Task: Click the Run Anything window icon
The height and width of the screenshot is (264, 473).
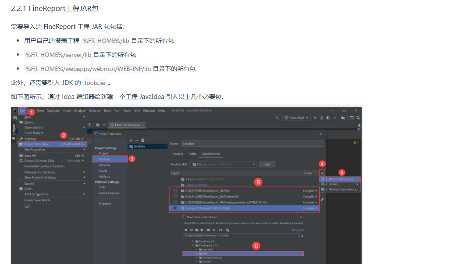Action: pyautogui.click(x=352, y=118)
